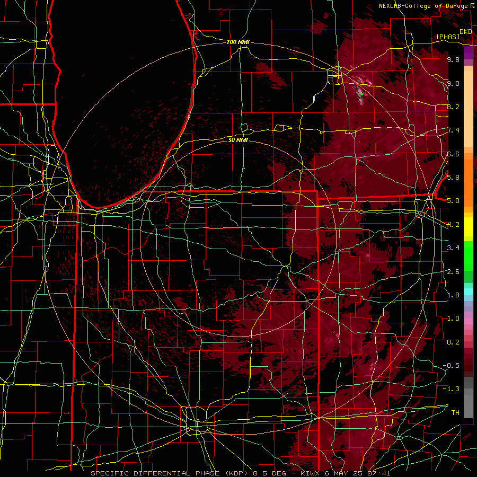477x477 pixels.
Task: Select the 1.8 value on the color scale
Action: point(453,295)
